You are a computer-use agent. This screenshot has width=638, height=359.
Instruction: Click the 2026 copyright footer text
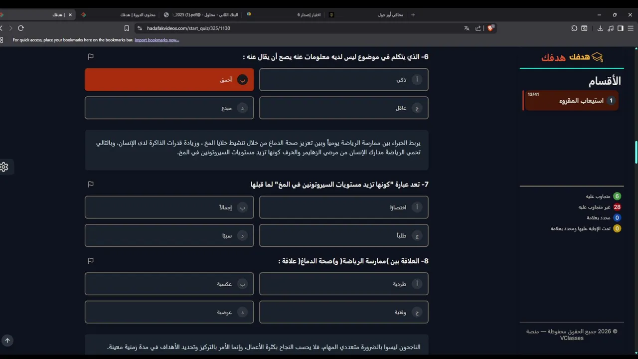(x=572, y=335)
